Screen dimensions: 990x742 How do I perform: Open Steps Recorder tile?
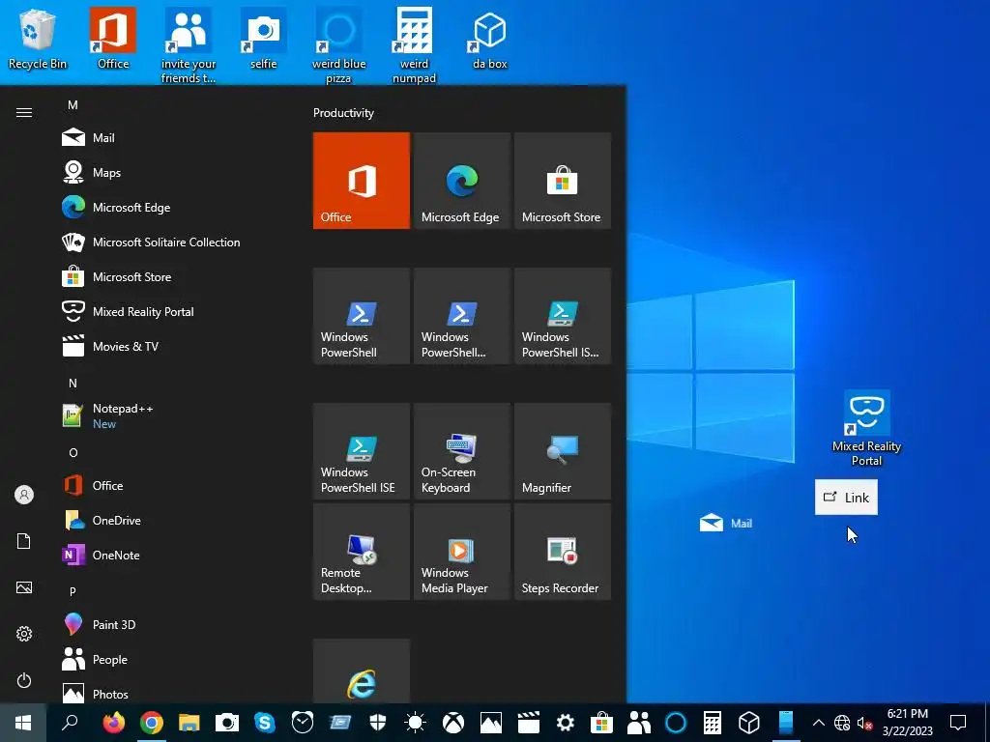(563, 552)
